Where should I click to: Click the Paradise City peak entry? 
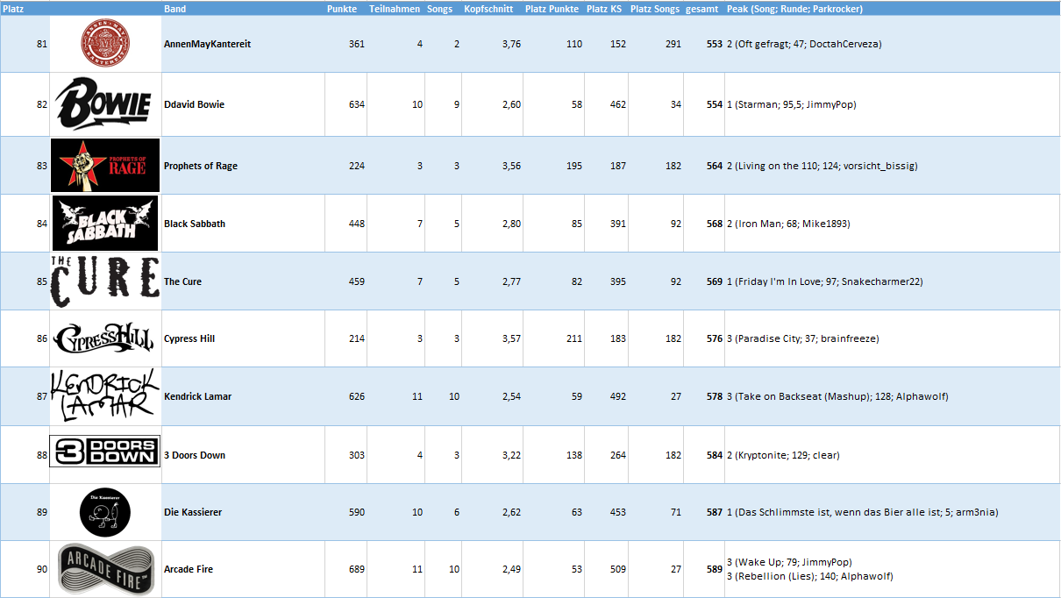pos(802,338)
